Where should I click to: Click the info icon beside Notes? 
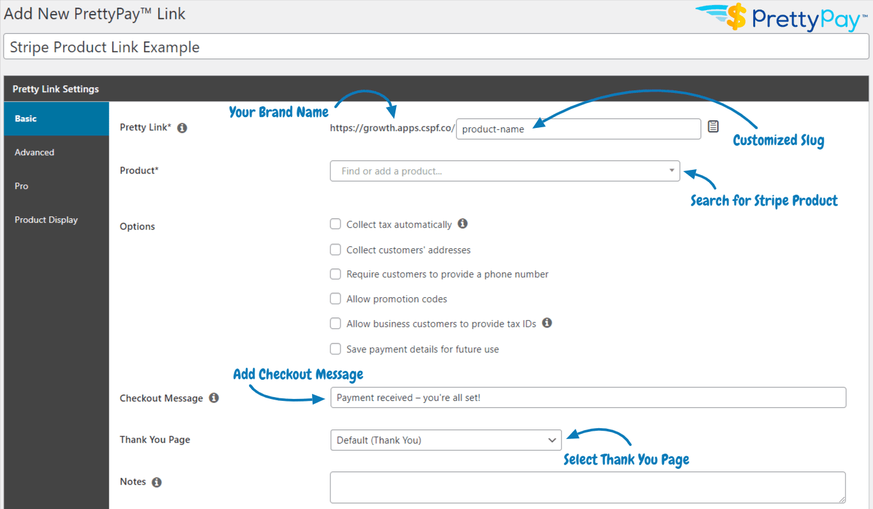point(157,481)
